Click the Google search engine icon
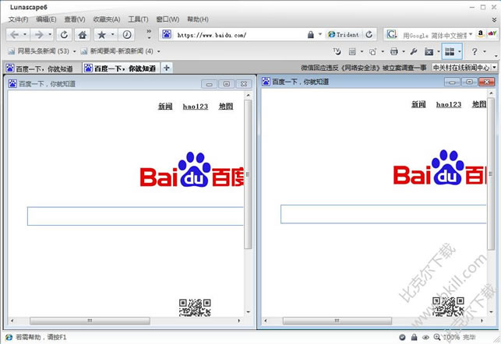The image size is (501, 344). 391,34
